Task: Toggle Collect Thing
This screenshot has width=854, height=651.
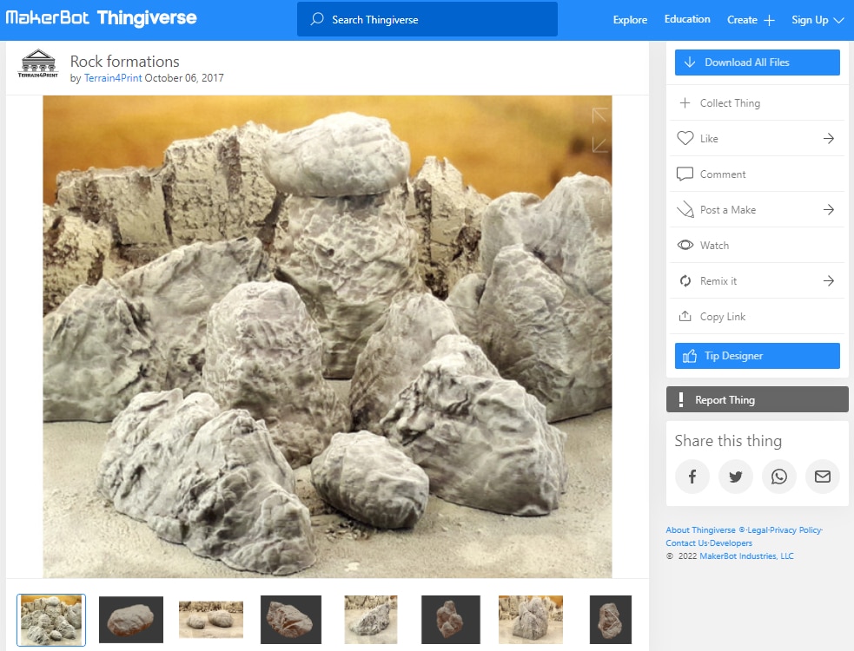Action: [686, 102]
